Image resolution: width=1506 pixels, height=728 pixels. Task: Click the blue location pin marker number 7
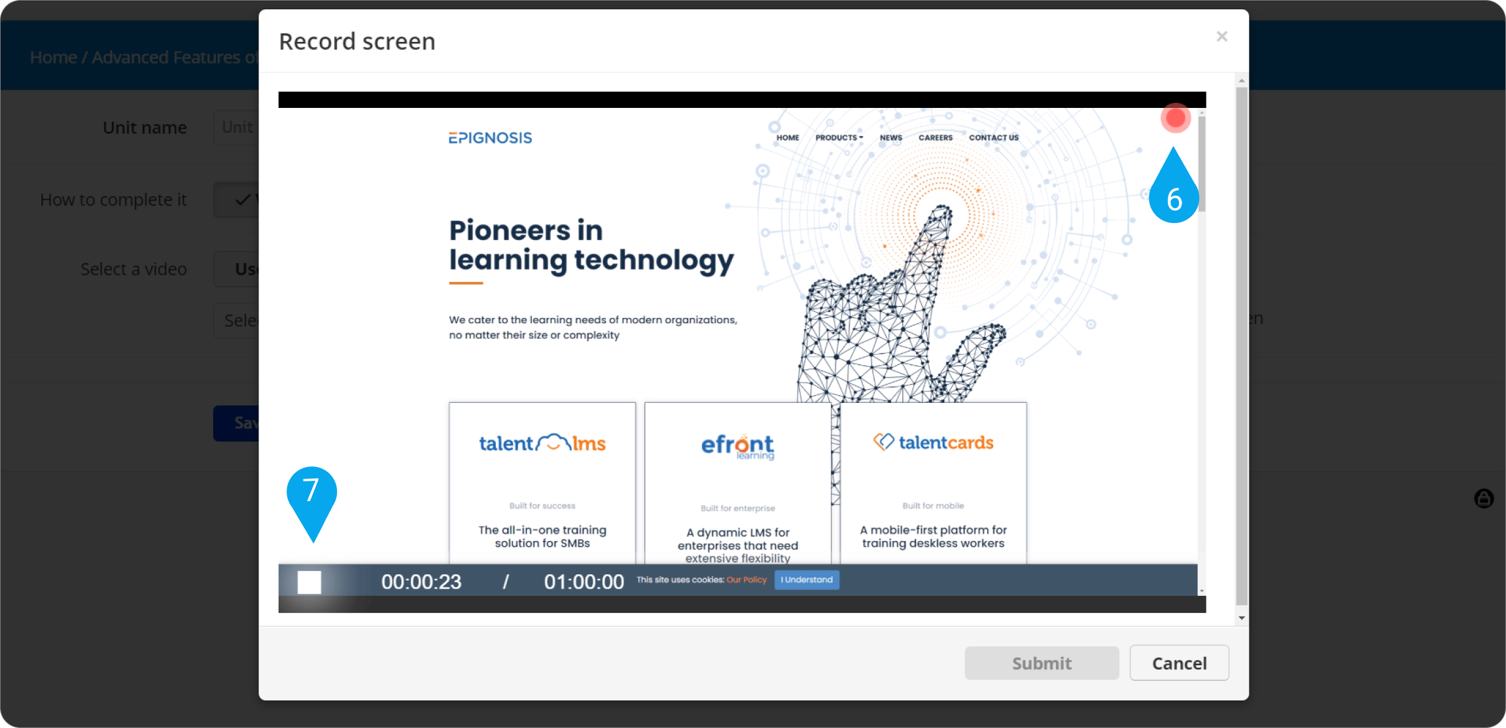click(312, 500)
